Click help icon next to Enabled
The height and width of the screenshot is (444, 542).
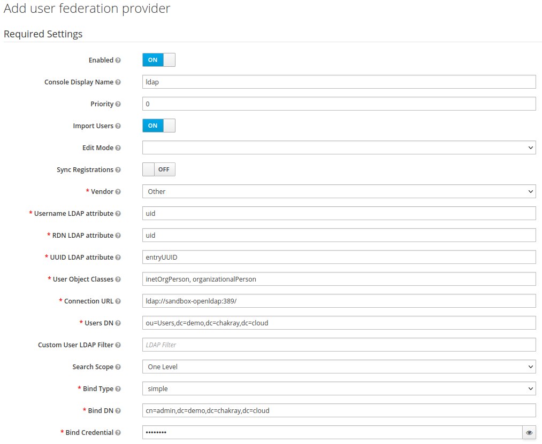(x=118, y=60)
